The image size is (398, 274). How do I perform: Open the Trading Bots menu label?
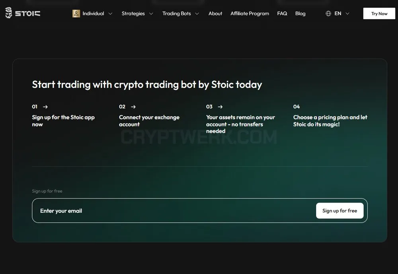(x=177, y=14)
